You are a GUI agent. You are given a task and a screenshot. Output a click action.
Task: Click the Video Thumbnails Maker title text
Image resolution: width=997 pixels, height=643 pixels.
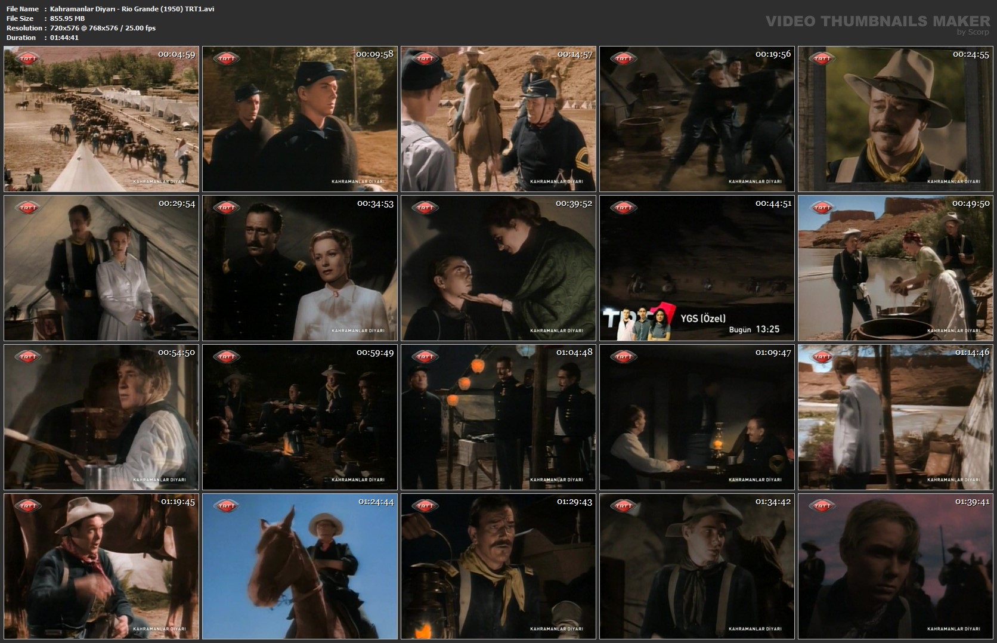coord(877,21)
